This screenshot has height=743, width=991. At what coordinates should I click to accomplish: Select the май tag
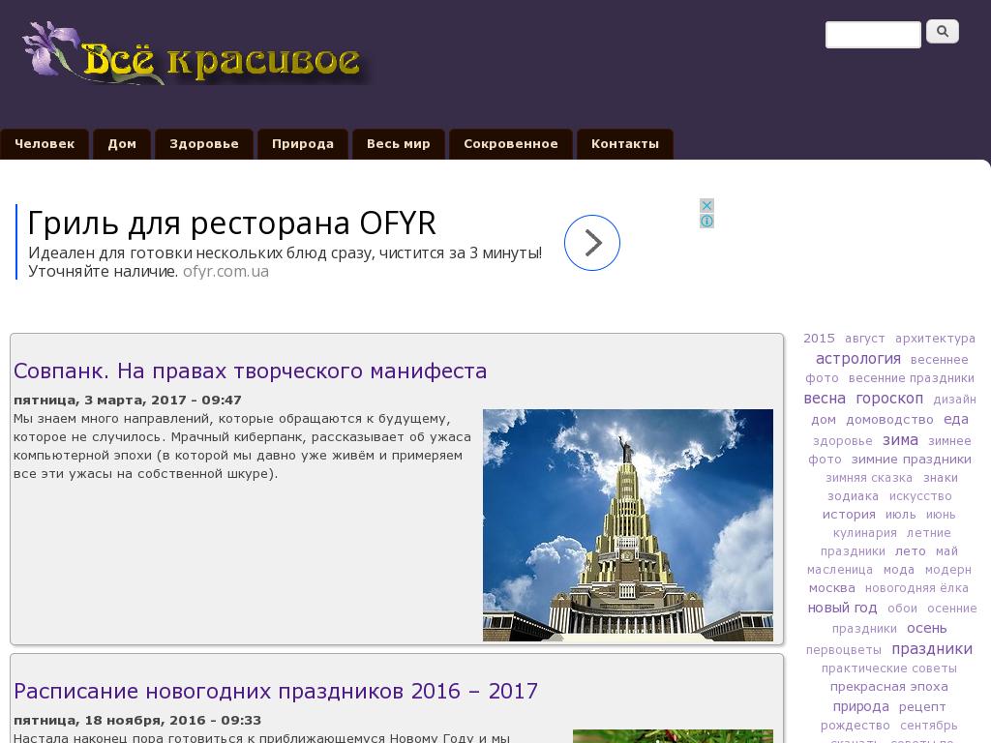click(946, 551)
